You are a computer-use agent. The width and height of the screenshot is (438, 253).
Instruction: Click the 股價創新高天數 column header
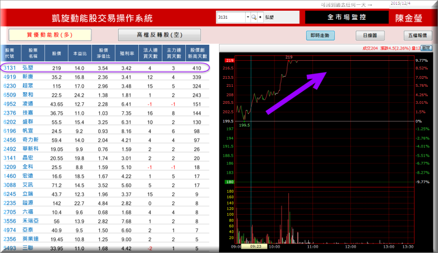click(197, 54)
